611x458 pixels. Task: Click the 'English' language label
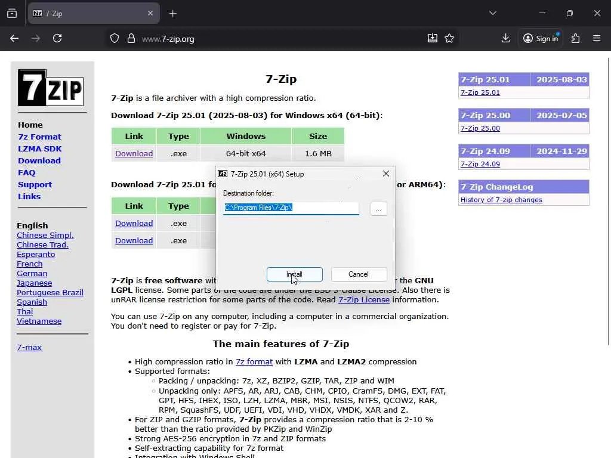pyautogui.click(x=32, y=225)
